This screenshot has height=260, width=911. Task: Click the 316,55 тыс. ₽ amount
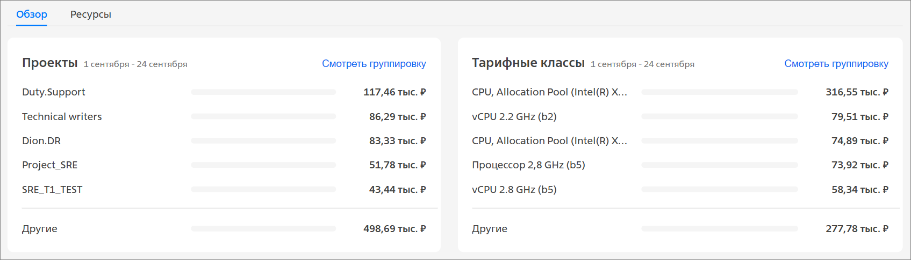point(857,92)
